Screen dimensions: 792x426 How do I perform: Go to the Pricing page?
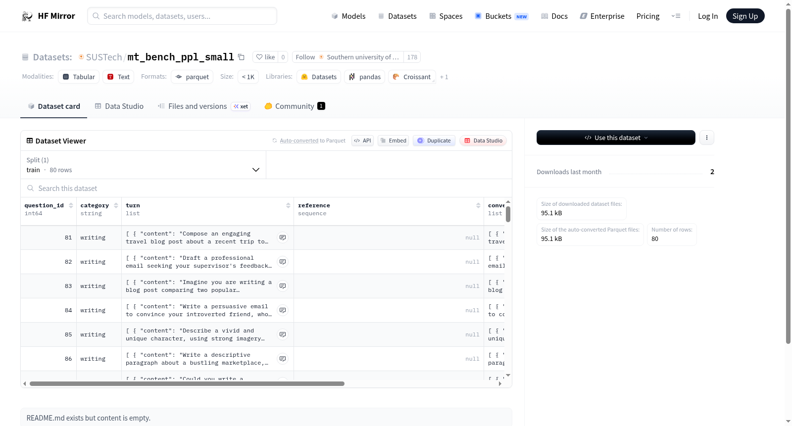coord(648,16)
